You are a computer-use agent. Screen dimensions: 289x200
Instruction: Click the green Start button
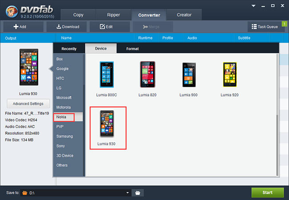268,192
